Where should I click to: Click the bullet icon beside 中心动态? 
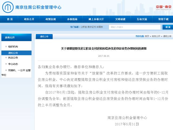tap(6, 64)
